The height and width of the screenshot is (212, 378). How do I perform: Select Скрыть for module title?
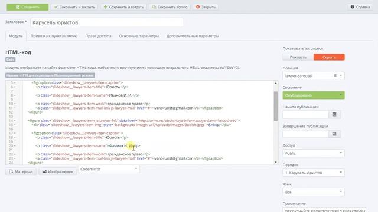(x=329, y=57)
